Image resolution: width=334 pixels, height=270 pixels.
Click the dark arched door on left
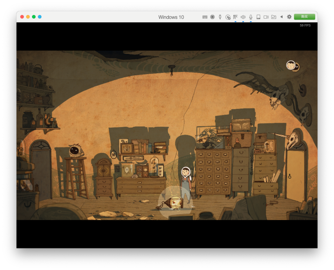[x=41, y=170]
